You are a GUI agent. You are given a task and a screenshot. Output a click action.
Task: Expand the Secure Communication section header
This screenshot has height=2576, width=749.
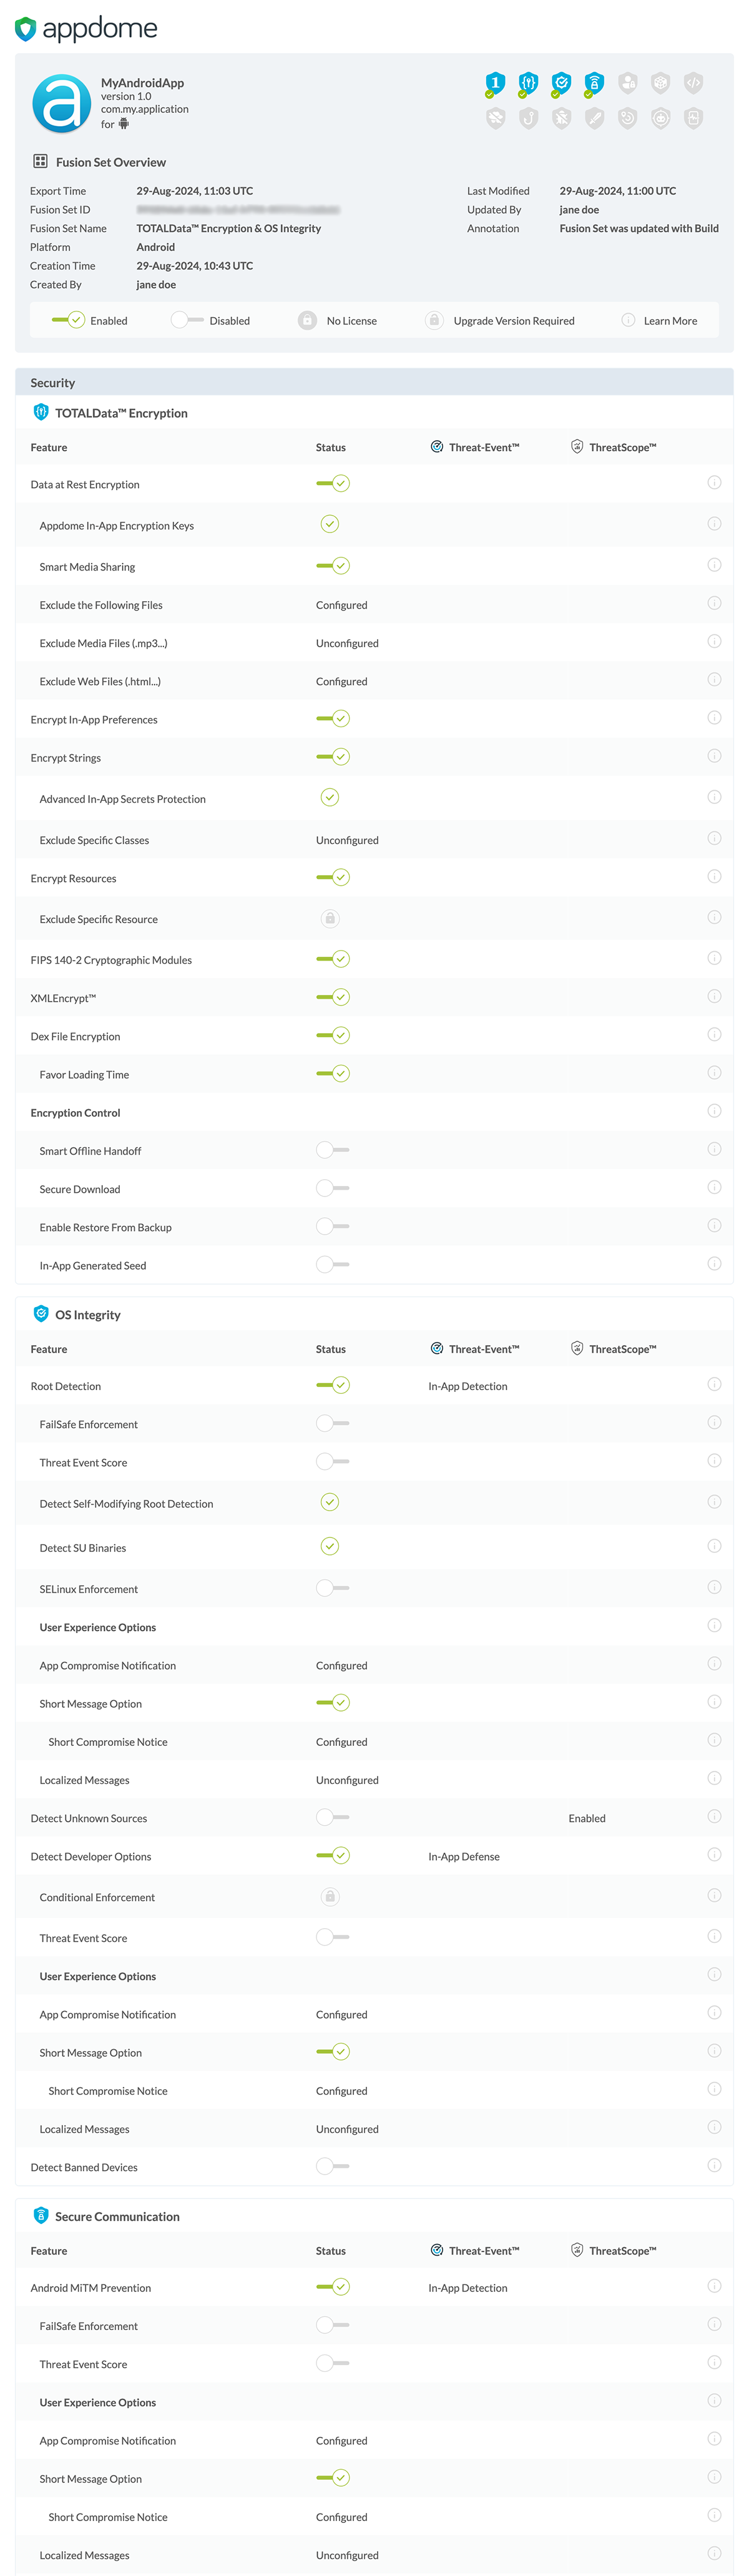pos(116,2216)
